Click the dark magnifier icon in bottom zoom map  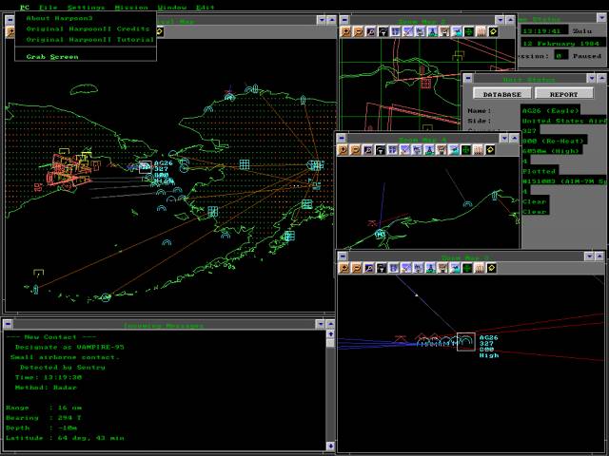click(x=369, y=268)
